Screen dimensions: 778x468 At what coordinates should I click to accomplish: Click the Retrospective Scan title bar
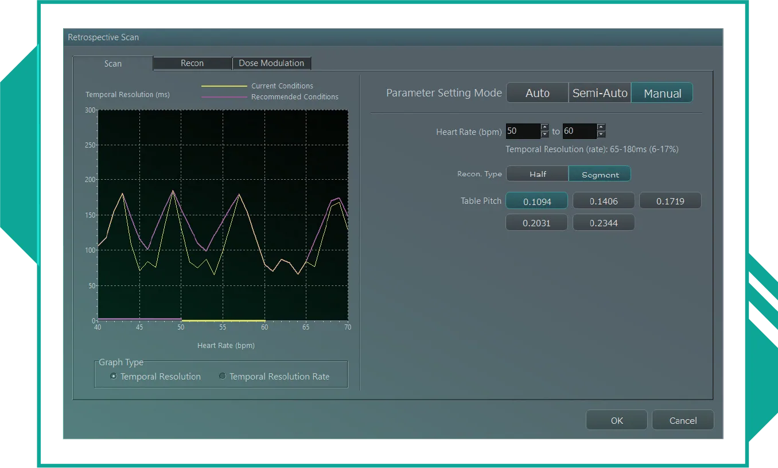[393, 37]
